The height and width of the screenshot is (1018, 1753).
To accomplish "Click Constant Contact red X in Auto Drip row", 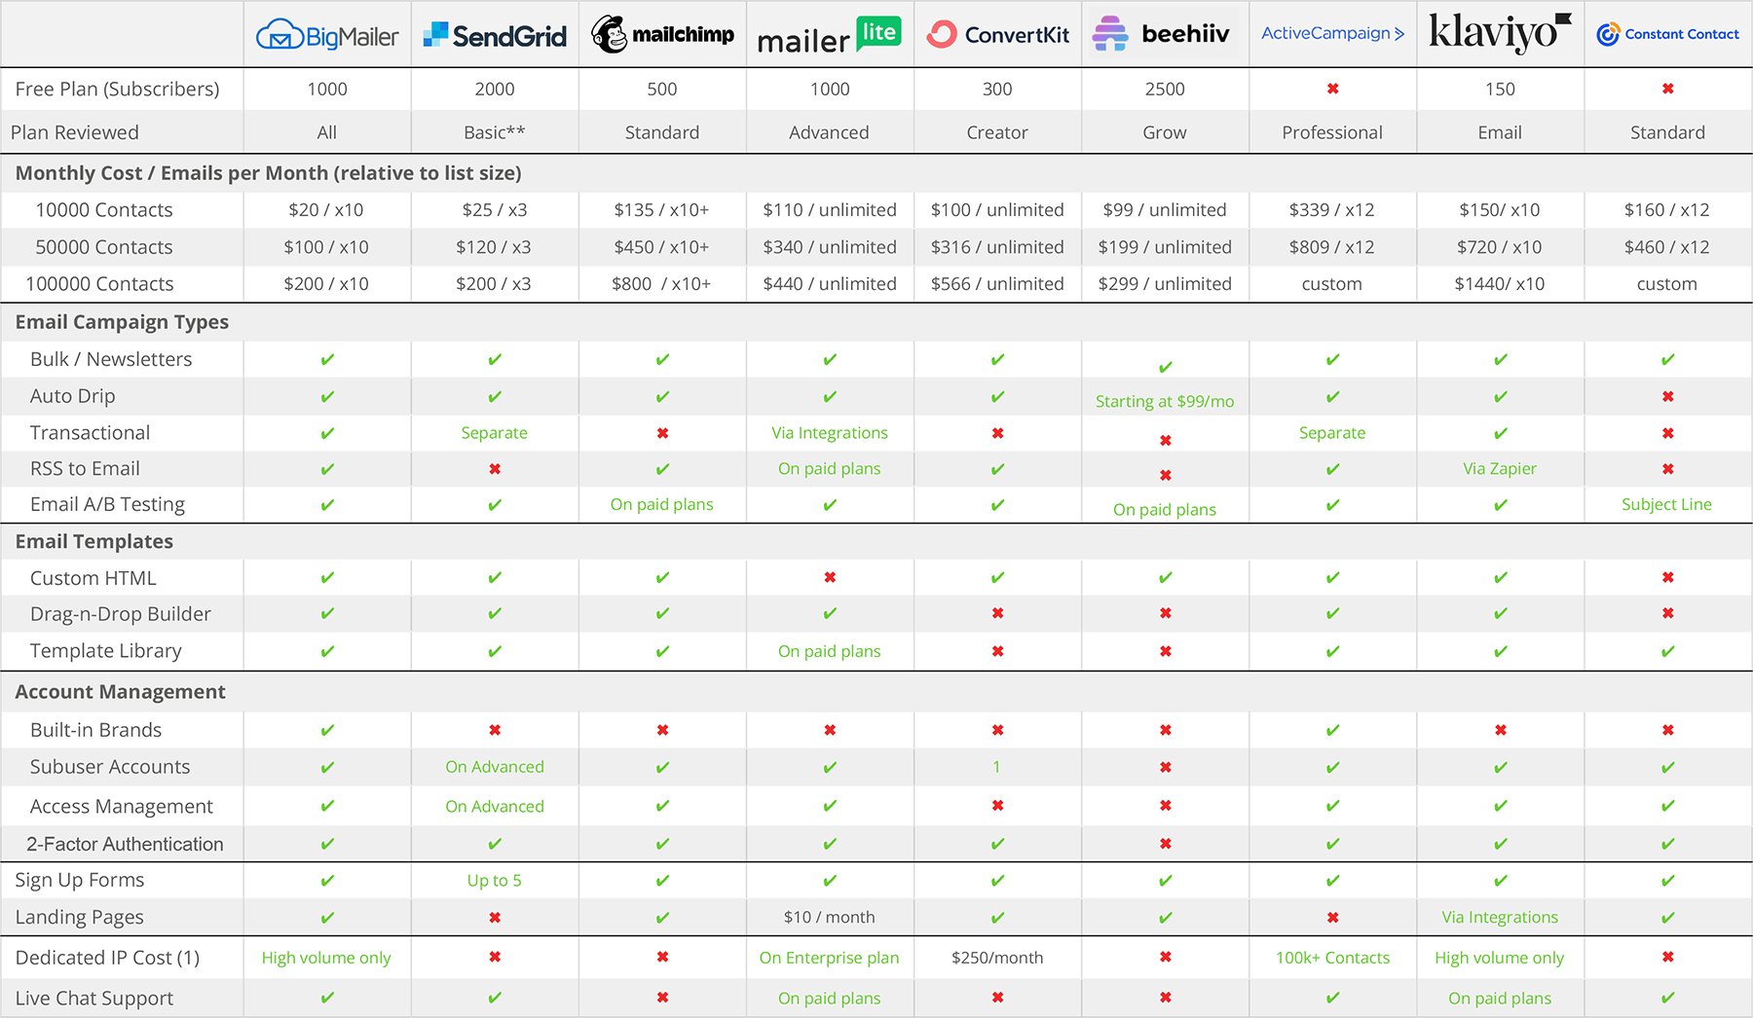I will tap(1667, 396).
